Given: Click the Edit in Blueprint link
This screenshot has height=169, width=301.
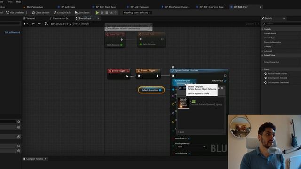Looking at the screenshot, I should point(12,32).
